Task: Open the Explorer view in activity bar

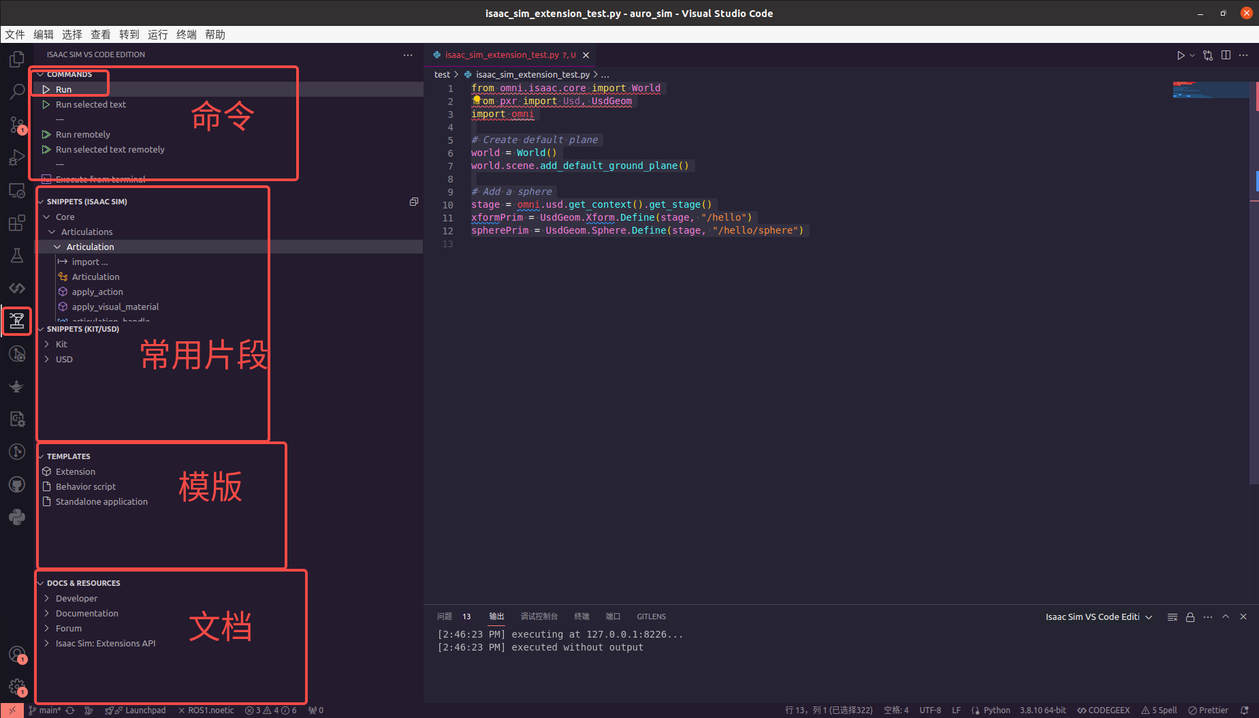Action: point(17,59)
